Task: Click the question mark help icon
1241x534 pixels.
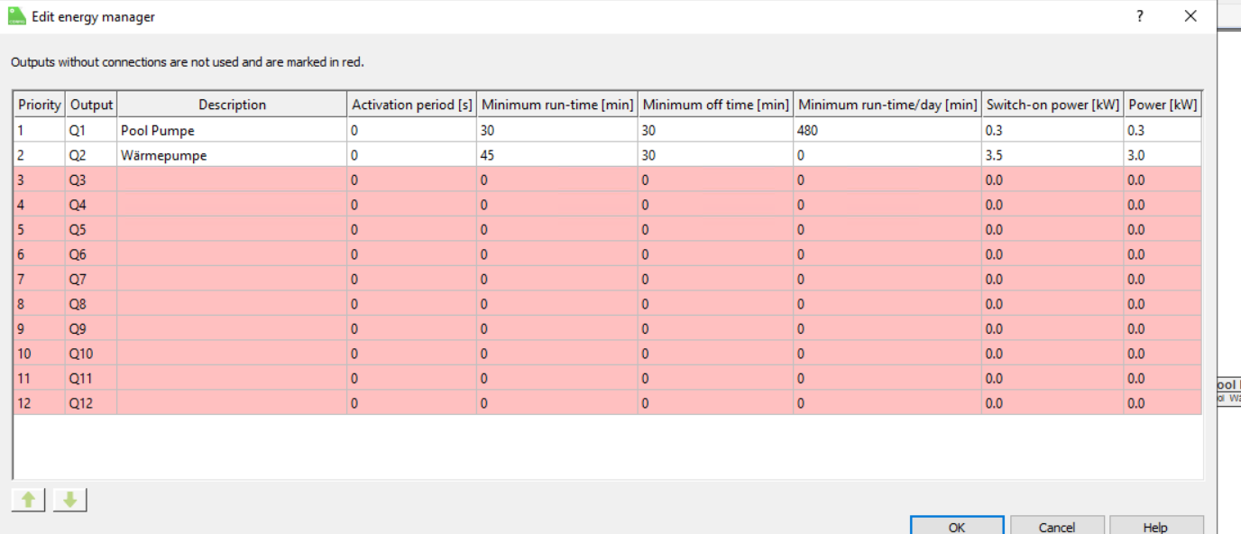Action: 1140,16
